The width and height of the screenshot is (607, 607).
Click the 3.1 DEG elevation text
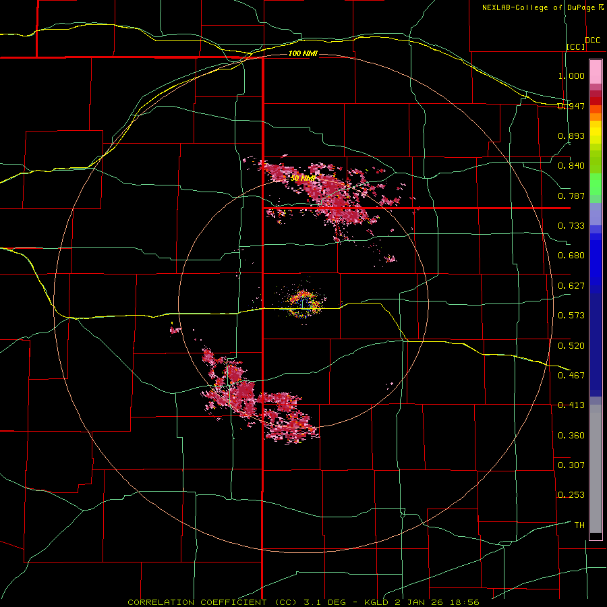coord(326,602)
